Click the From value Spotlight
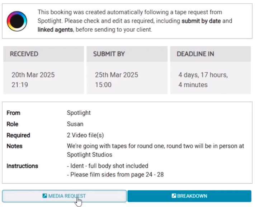 coord(79,113)
